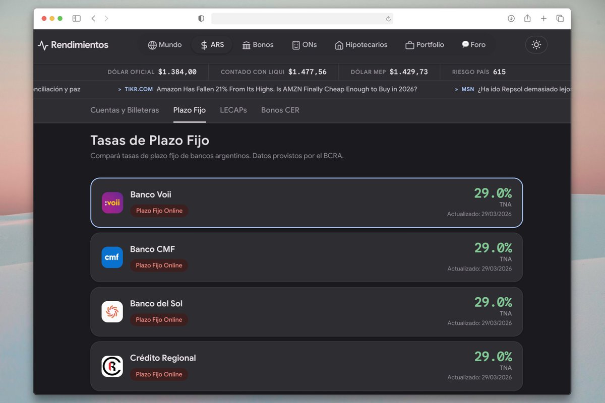The image size is (605, 403).
Task: Click Contado con Liqui value $1.477,56
Action: tap(308, 72)
